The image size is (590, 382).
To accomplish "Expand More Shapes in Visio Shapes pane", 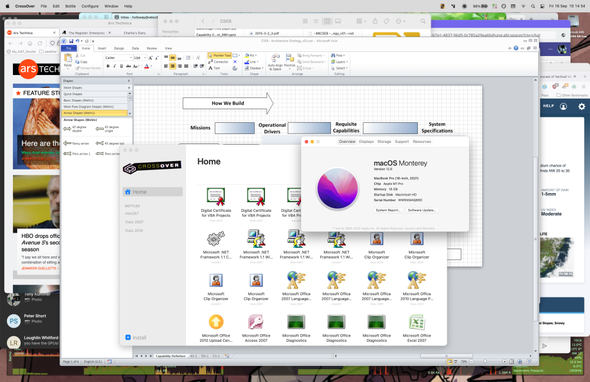I will (x=97, y=88).
